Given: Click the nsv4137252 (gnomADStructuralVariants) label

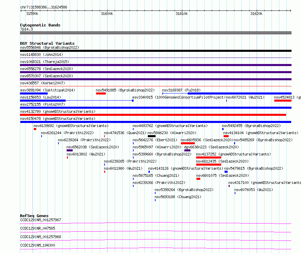Looking at the screenshot, I should [x=233, y=154].
